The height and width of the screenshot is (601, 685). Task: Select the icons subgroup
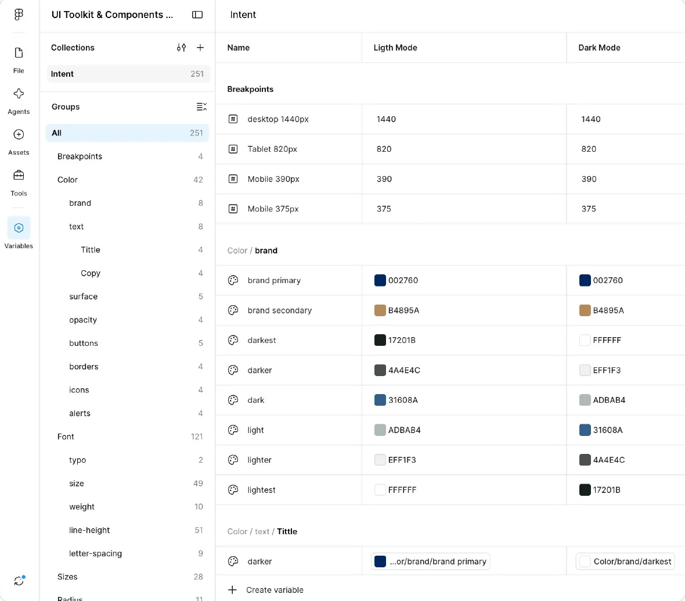(x=127, y=390)
